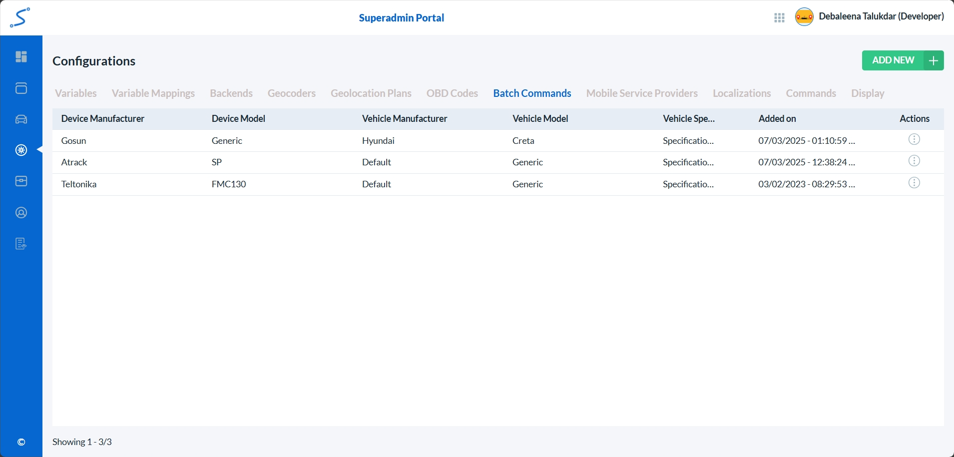Click the Added on column header
Screen dimensions: 954x457
click(x=777, y=119)
